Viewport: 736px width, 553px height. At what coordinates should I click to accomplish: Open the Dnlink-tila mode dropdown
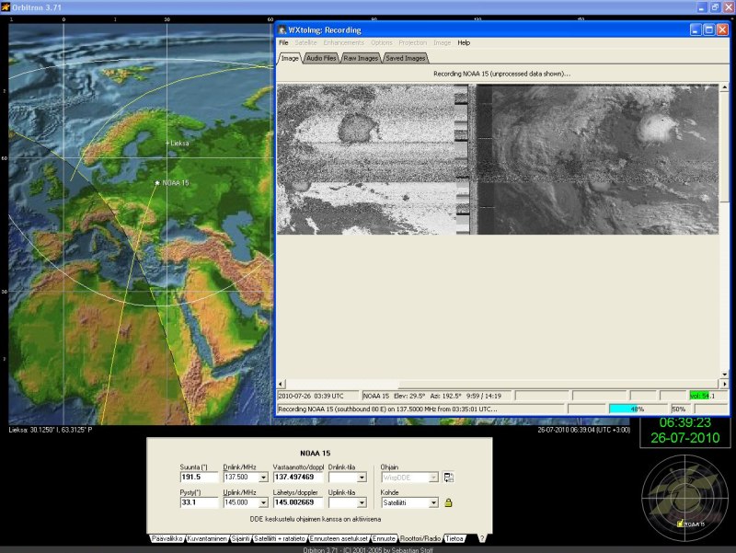(362, 478)
